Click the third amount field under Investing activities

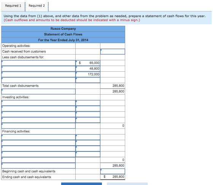[88, 114]
